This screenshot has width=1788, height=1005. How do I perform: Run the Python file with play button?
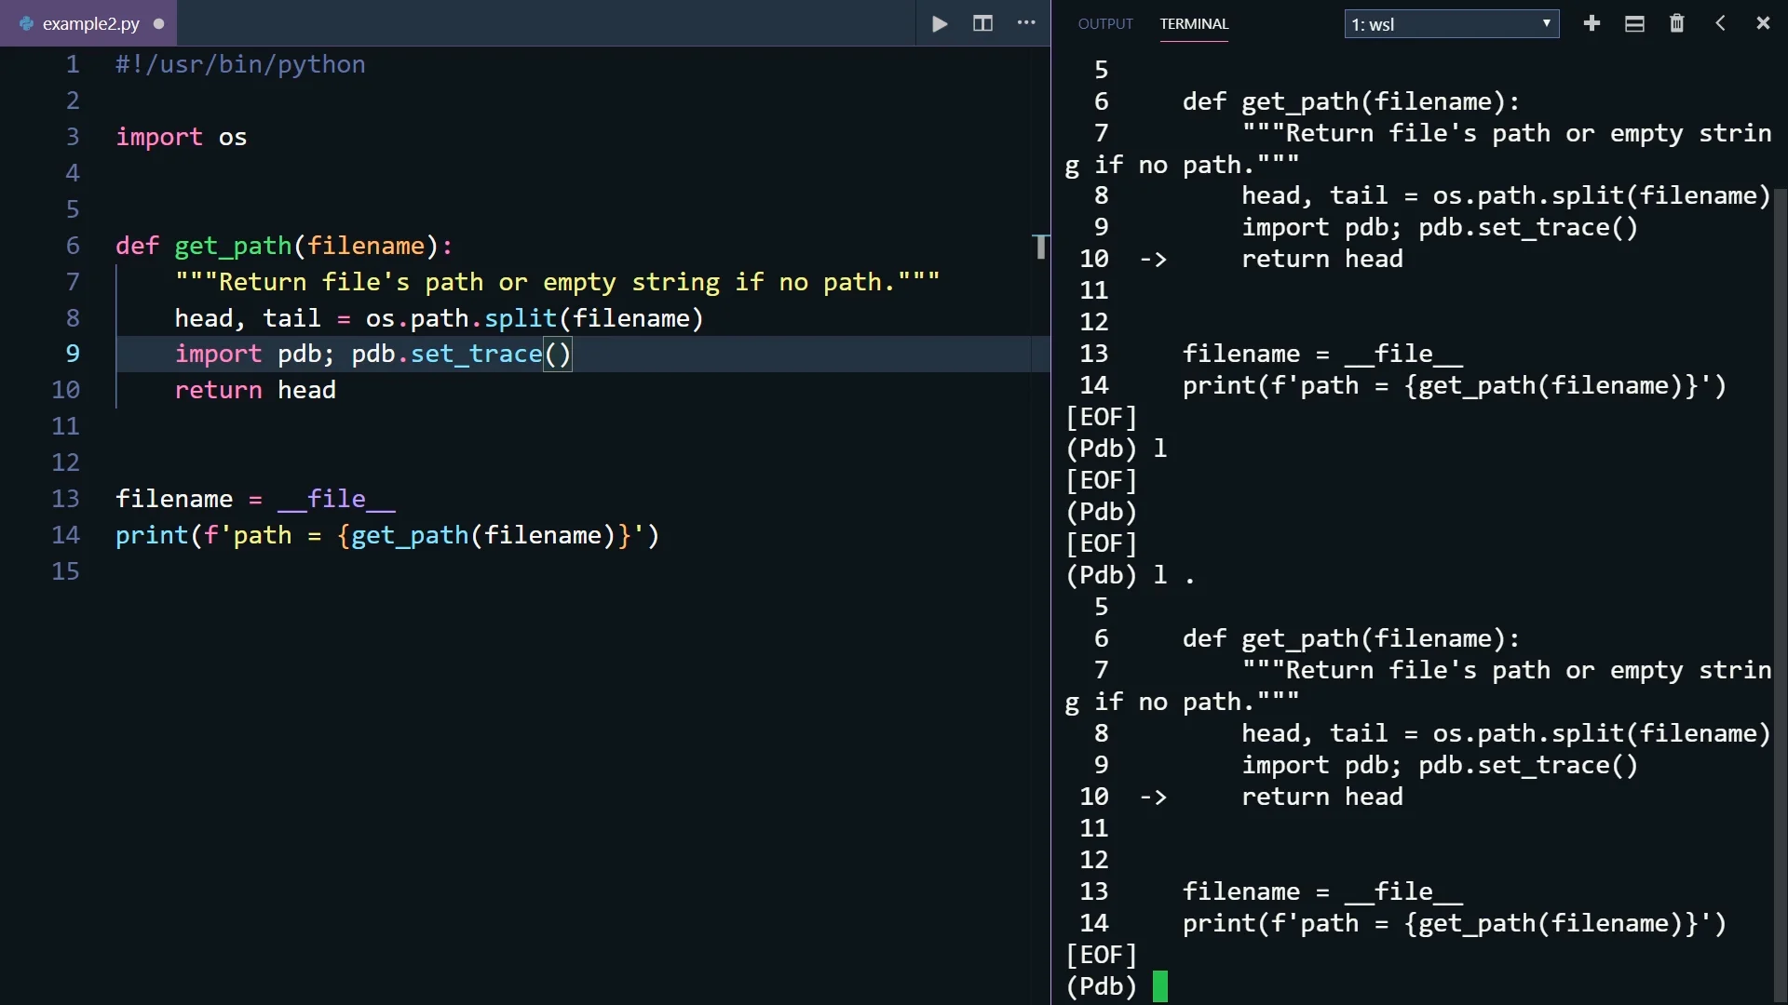[x=940, y=24]
